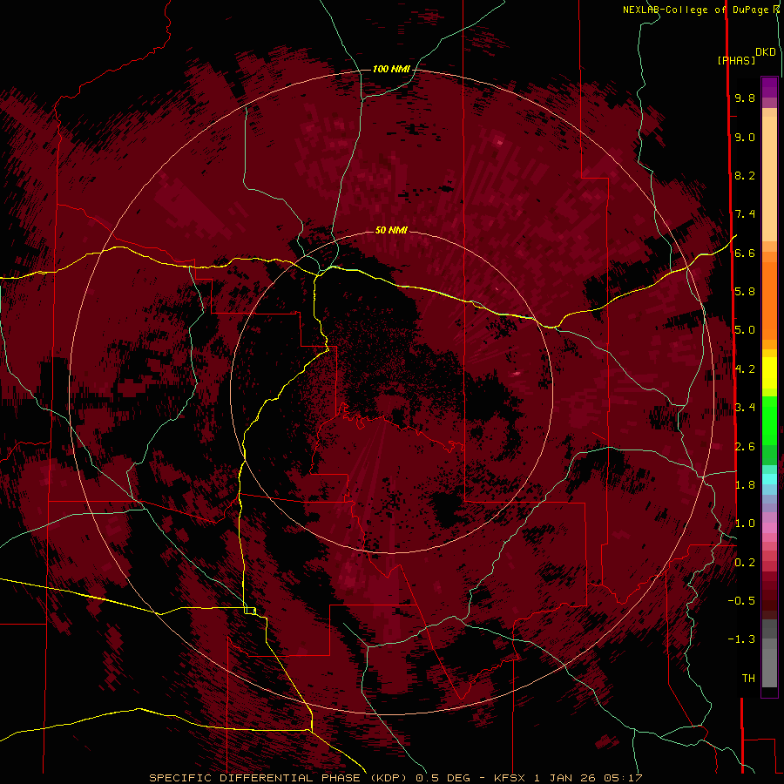Click the DKD legend heading
The image size is (784, 784).
(765, 52)
